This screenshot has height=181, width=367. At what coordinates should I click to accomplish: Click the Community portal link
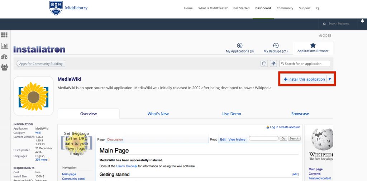click(x=73, y=179)
